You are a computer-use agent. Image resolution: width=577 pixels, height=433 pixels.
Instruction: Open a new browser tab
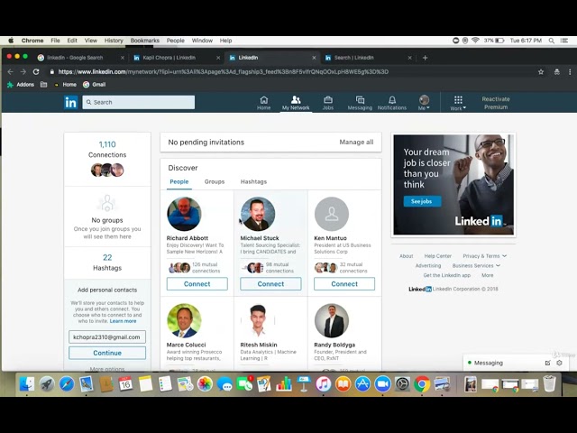tap(425, 58)
